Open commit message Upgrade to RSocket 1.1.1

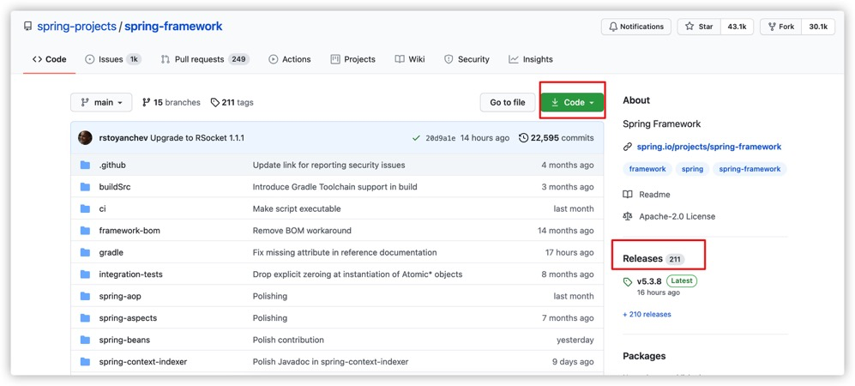pyautogui.click(x=197, y=138)
